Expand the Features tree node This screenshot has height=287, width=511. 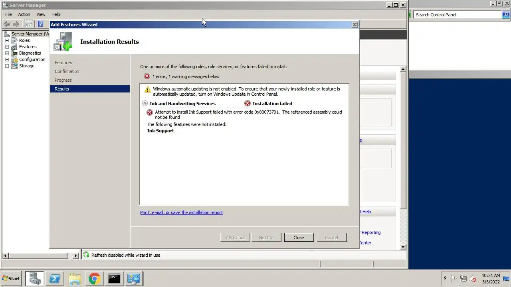7,47
